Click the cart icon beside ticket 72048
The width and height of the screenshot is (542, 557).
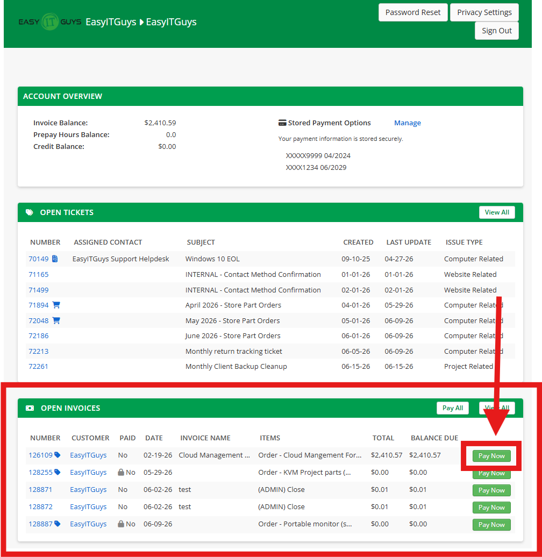56,320
